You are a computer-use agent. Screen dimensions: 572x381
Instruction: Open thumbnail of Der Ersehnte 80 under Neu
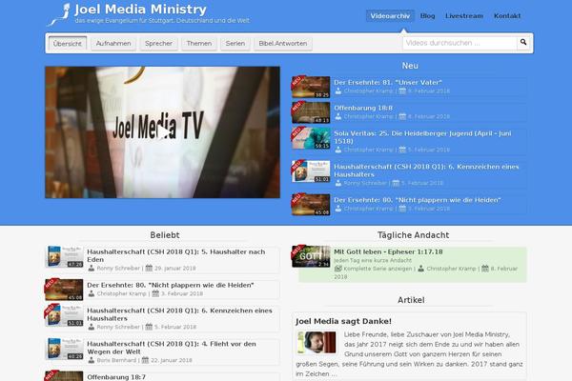point(311,205)
